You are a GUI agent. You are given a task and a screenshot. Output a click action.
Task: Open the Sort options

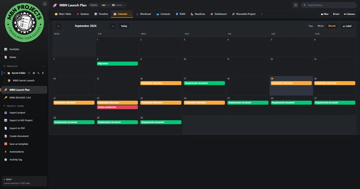click(x=336, y=14)
